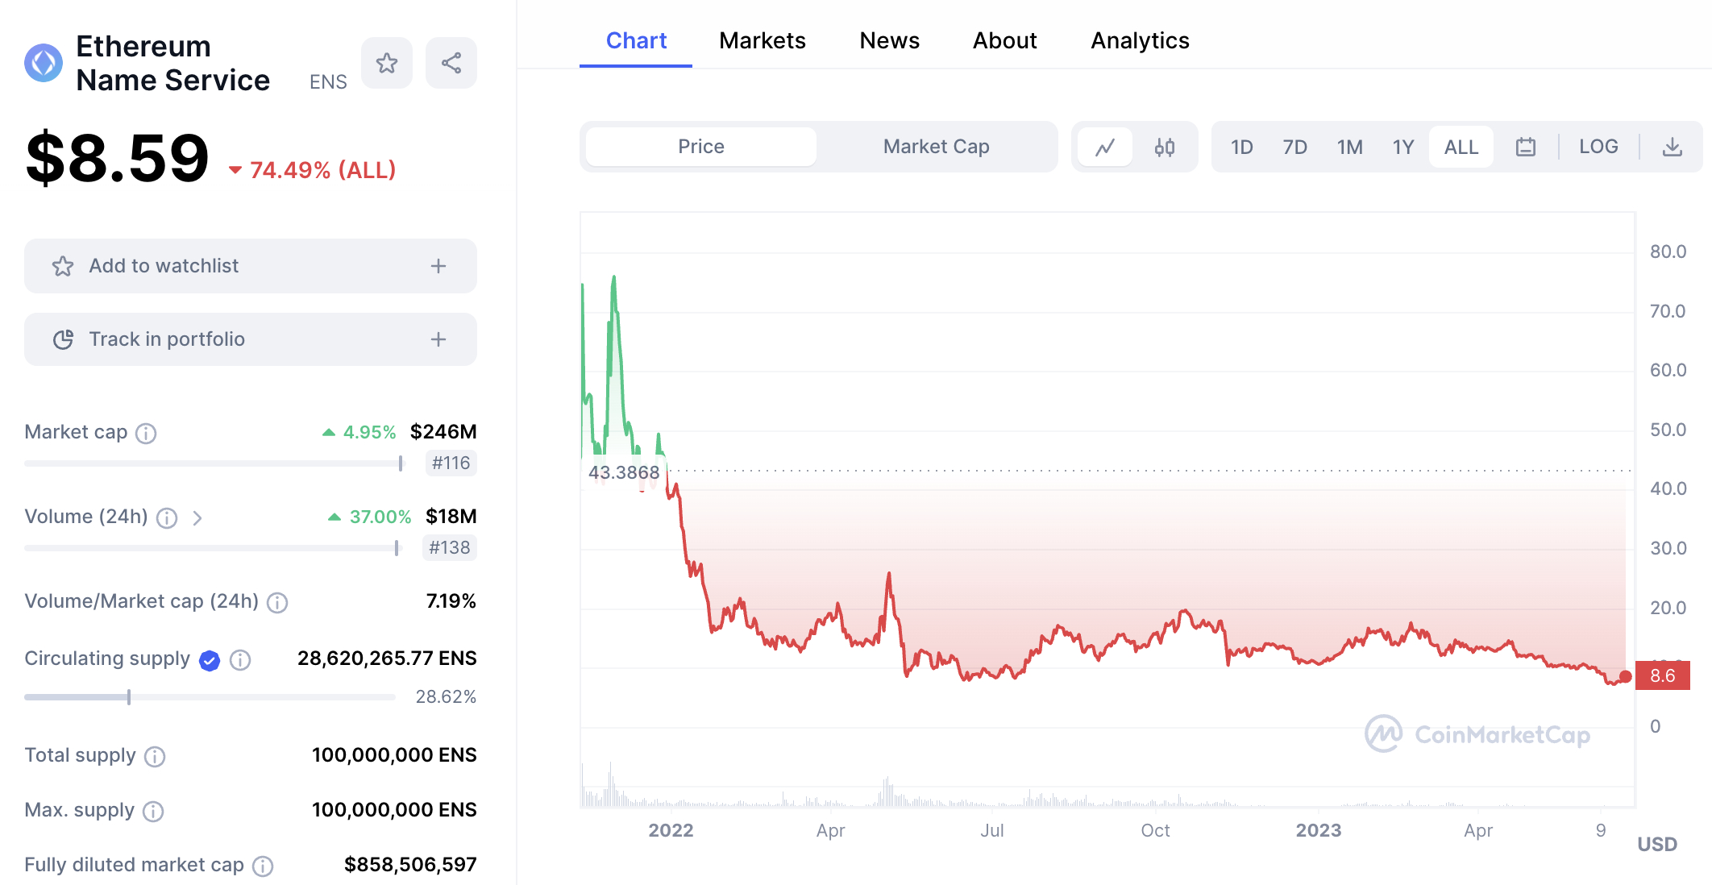Select the line chart view icon
This screenshot has width=1712, height=885.
click(x=1105, y=147)
